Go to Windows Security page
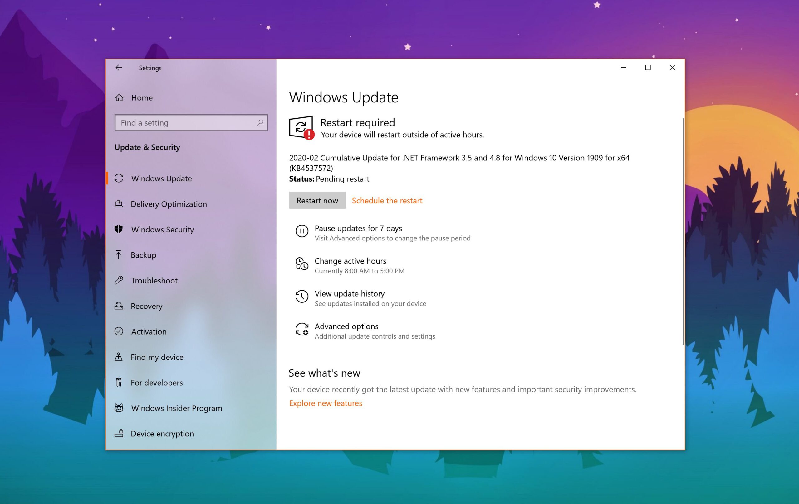Viewport: 799px width, 504px height. coord(191,230)
